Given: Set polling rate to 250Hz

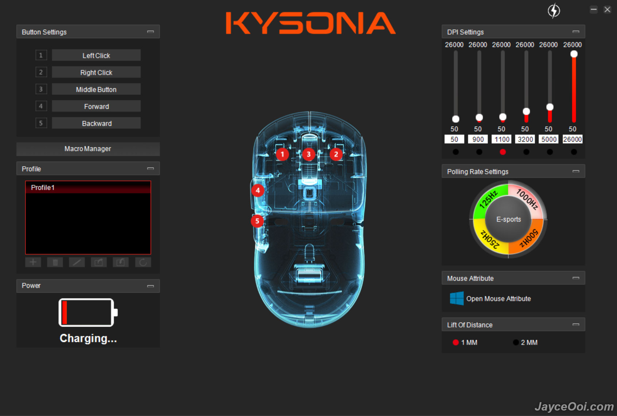Looking at the screenshot, I should click(x=489, y=238).
